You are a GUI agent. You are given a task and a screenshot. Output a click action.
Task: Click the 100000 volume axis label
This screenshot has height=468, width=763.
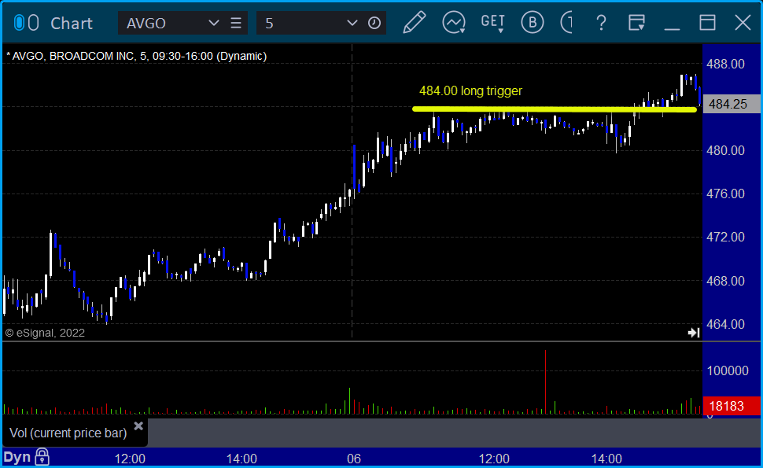(x=728, y=371)
